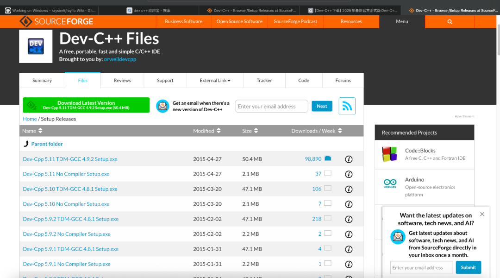View info for Dev-Cpp 5.10 TDM-GCC 4.8.1 Setup.exe
Image resolution: width=500 pixels, height=278 pixels.
click(x=349, y=189)
